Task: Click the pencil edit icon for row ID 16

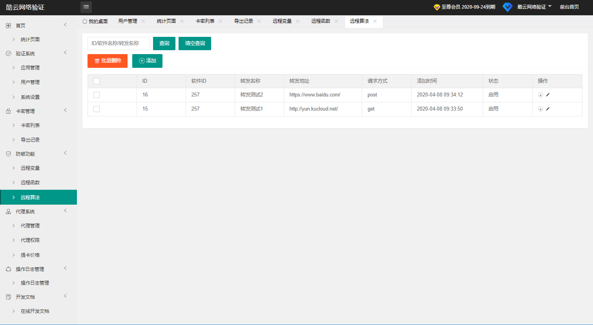Action: pyautogui.click(x=548, y=95)
